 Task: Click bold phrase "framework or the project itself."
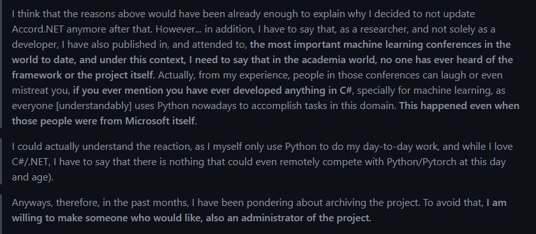point(84,75)
